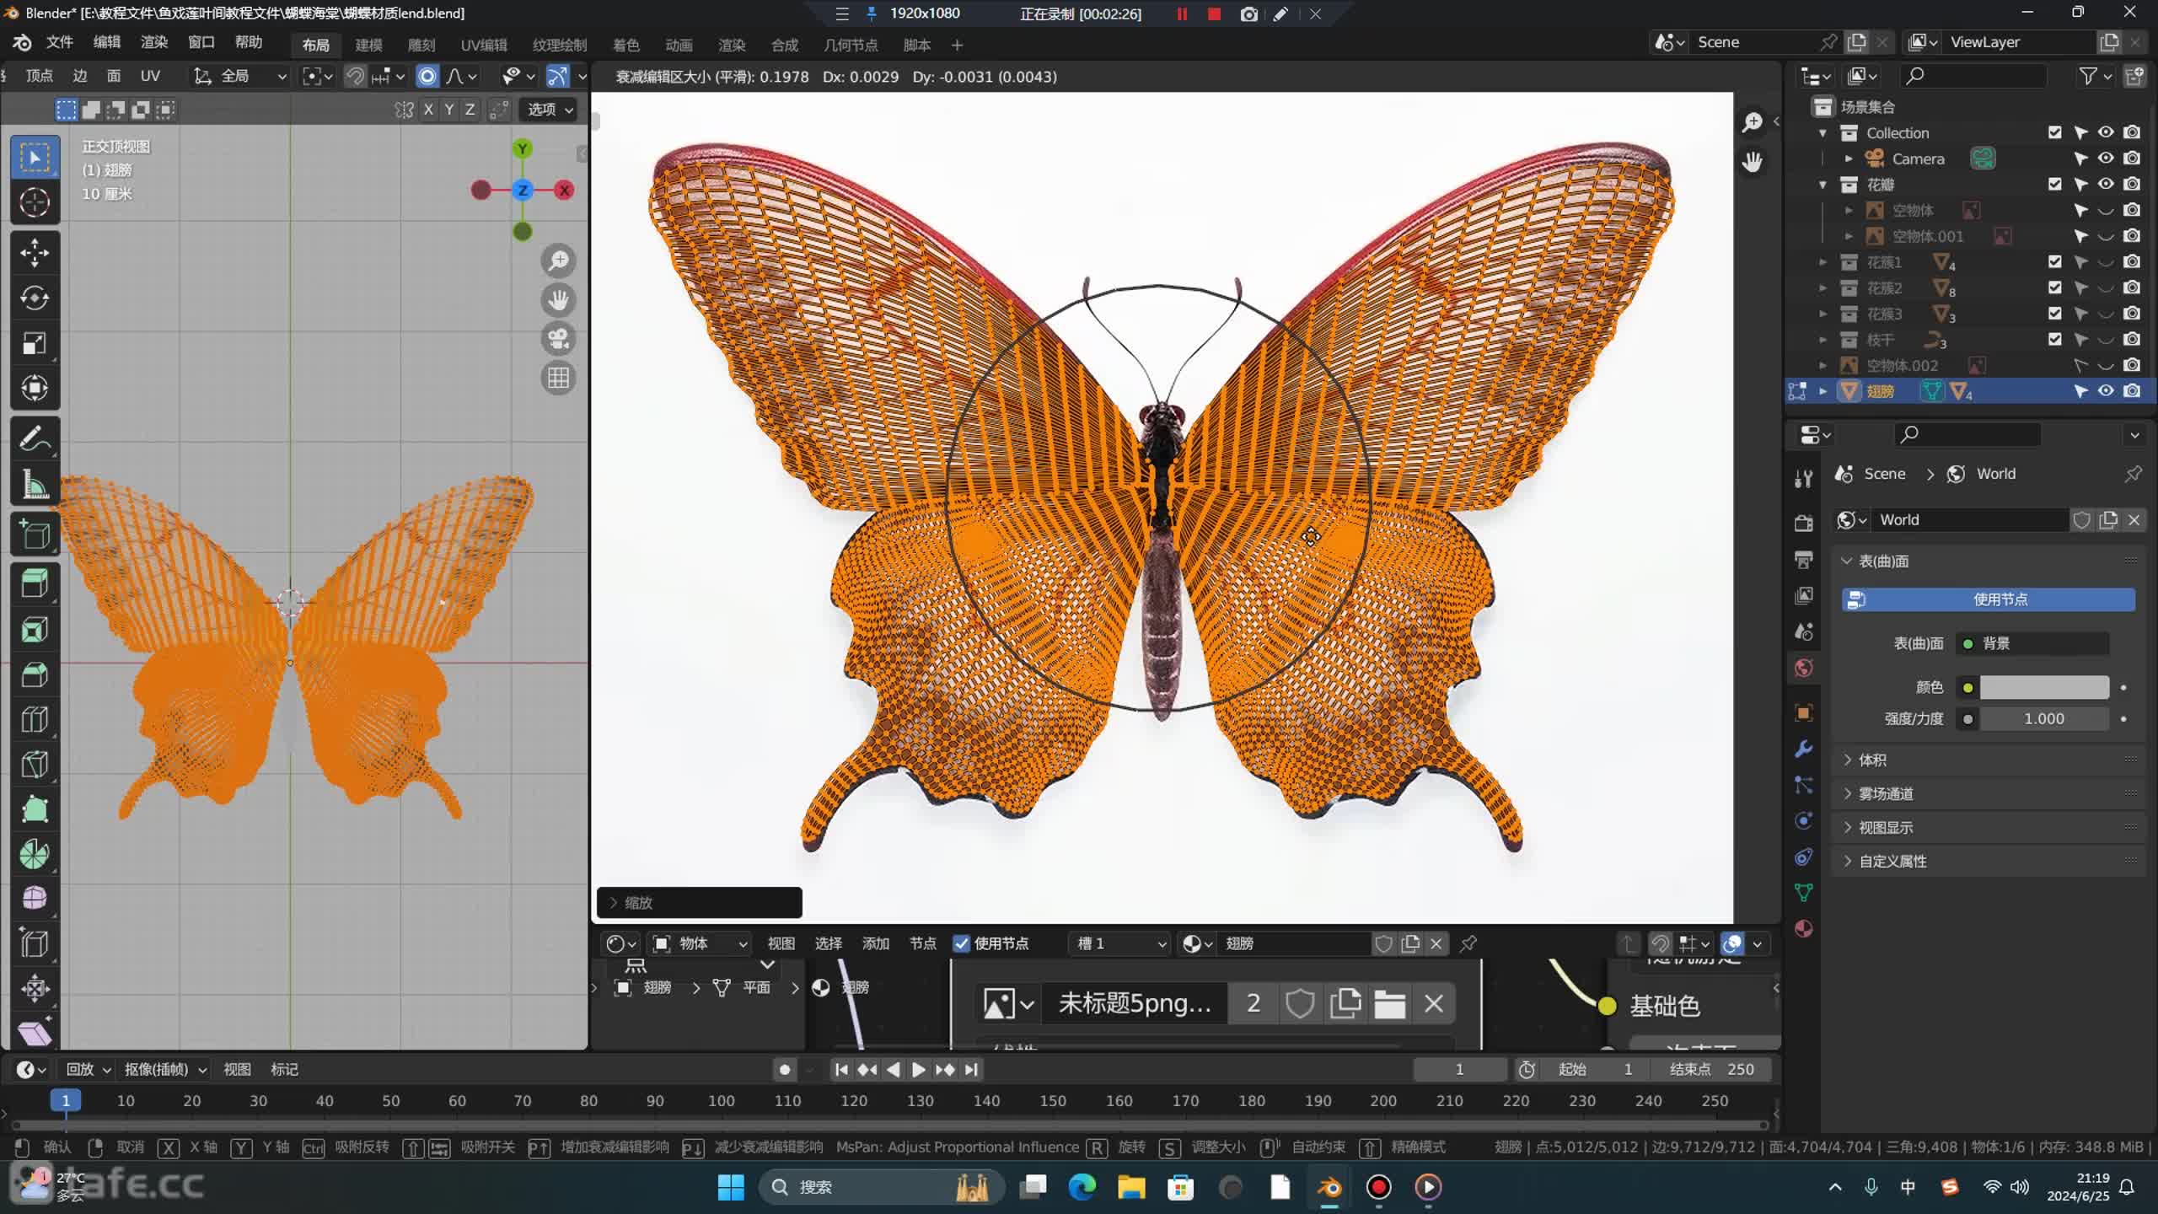Select the Smooth tool

tap(35, 899)
